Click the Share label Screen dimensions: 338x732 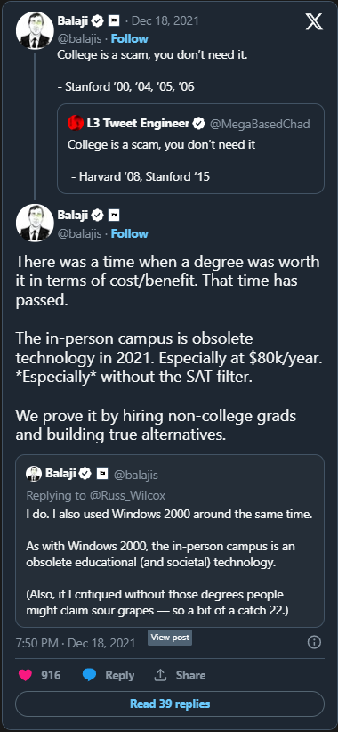190,675
